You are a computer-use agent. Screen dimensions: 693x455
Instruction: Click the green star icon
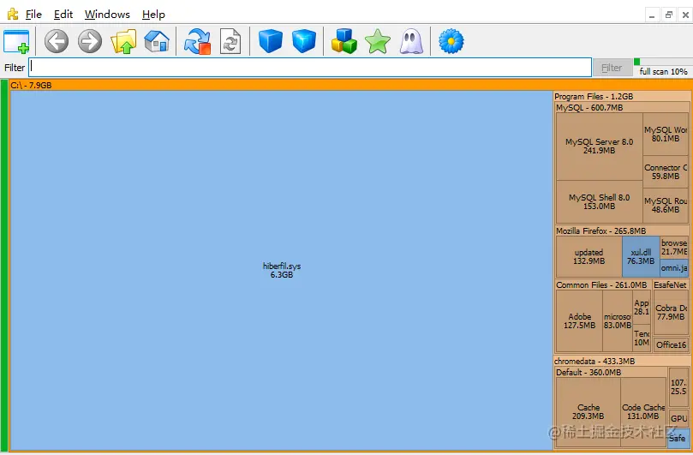pos(378,42)
